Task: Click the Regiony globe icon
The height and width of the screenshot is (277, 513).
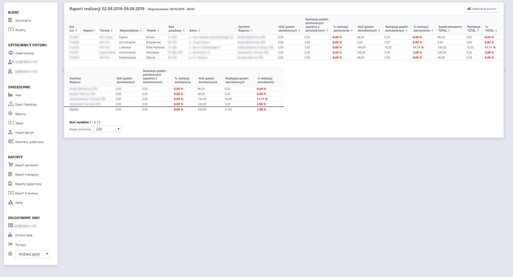Action: tap(10, 114)
